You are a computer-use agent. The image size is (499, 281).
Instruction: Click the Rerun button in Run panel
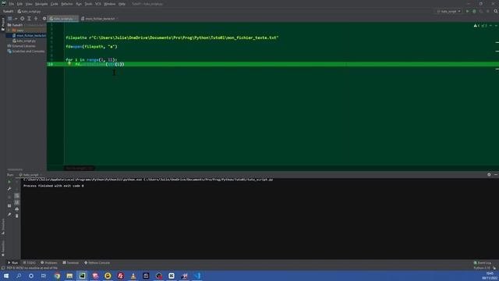pyautogui.click(x=9, y=182)
